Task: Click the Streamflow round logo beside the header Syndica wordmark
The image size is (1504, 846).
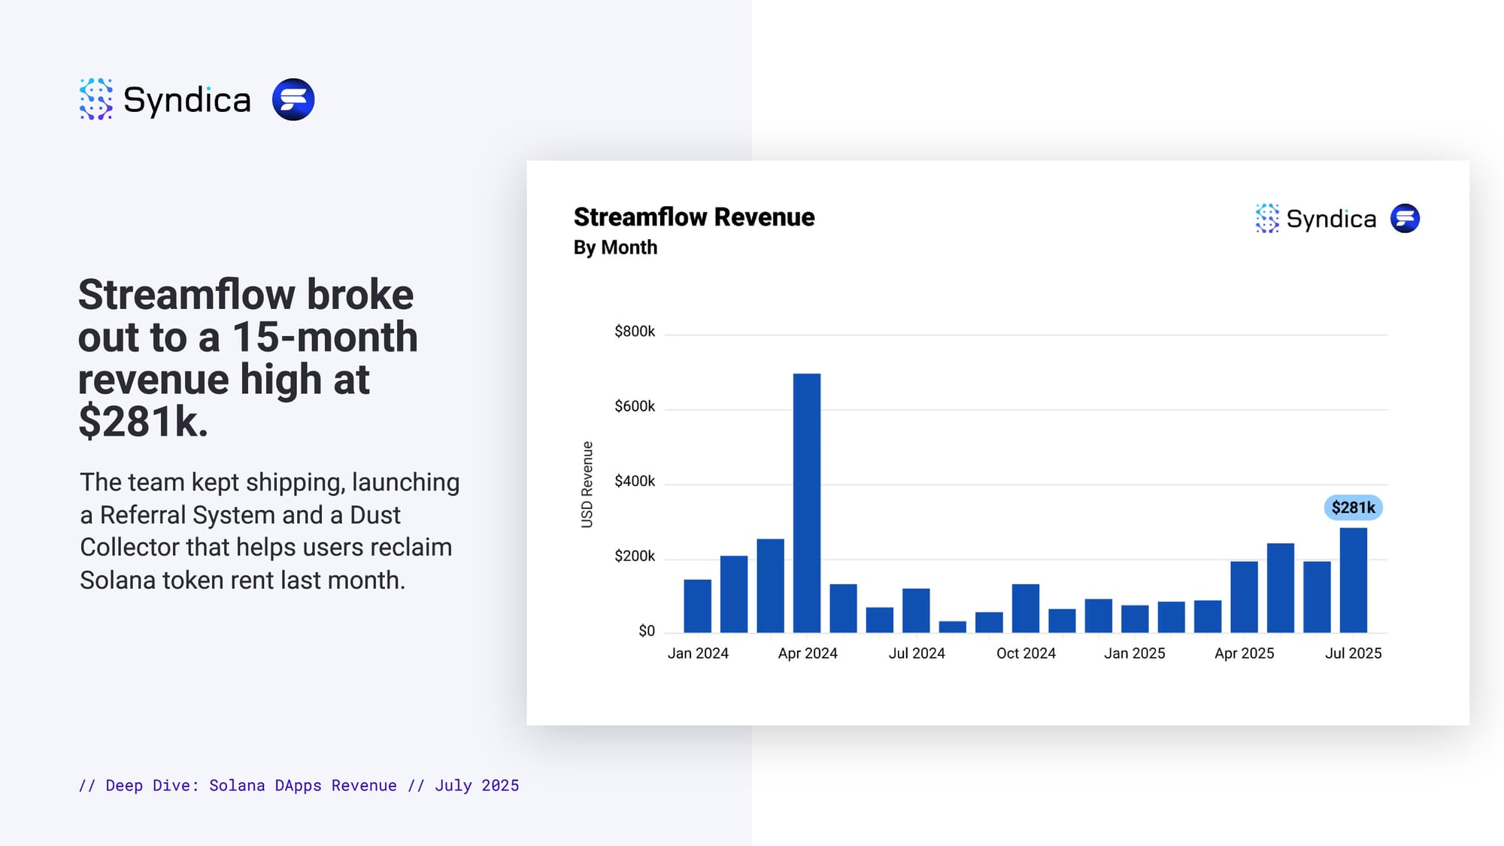Action: coord(293,99)
